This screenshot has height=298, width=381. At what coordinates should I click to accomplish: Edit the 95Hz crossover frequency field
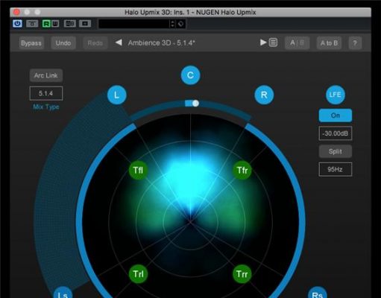click(336, 169)
